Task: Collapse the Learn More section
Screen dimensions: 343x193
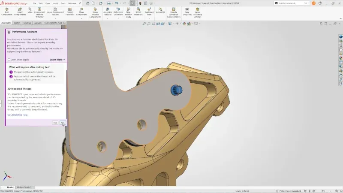Action: pyautogui.click(x=57, y=60)
